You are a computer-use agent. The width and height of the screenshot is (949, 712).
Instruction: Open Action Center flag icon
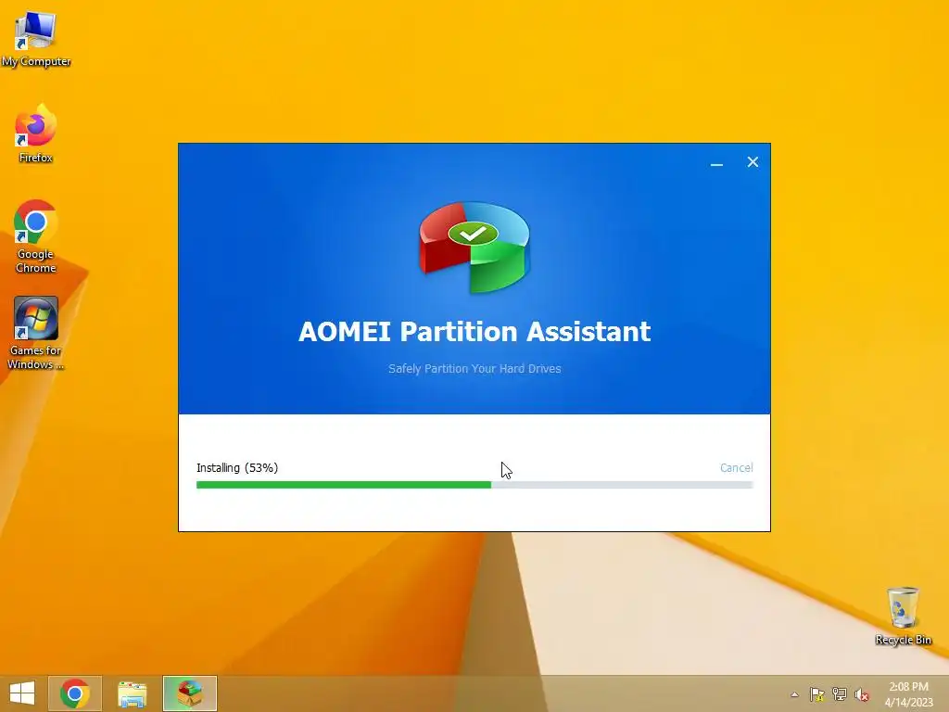coord(817,694)
